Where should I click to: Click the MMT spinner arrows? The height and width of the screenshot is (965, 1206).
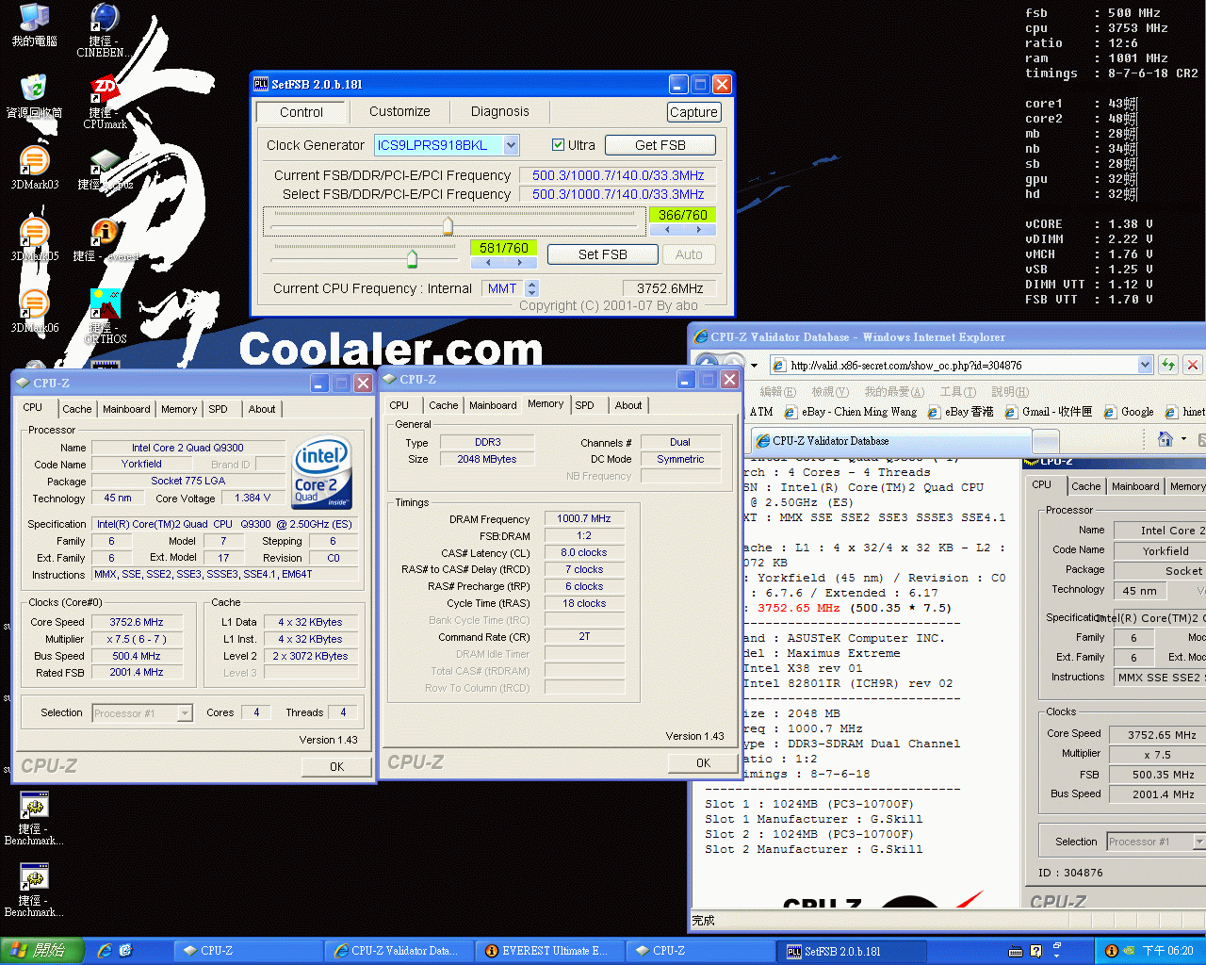click(x=531, y=288)
